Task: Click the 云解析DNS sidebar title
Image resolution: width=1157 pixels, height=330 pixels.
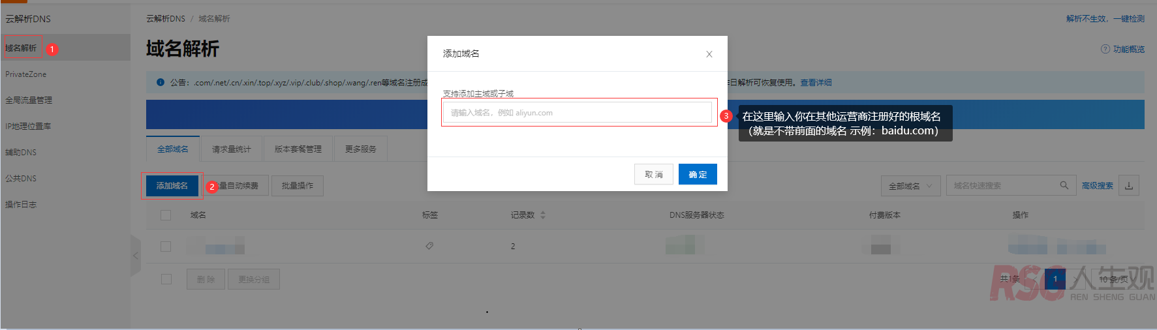Action: point(28,19)
